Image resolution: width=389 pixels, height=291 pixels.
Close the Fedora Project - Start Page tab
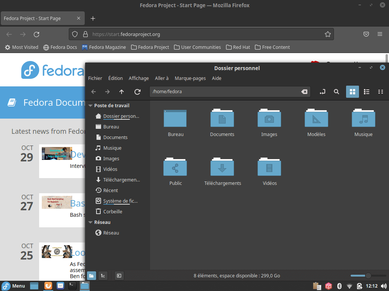point(79,18)
